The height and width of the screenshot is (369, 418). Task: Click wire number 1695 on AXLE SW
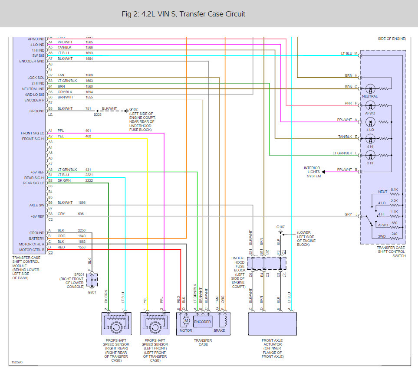tap(82, 202)
